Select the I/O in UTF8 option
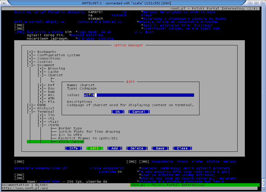The image size is (266, 192). pyautogui.click(x=70, y=135)
